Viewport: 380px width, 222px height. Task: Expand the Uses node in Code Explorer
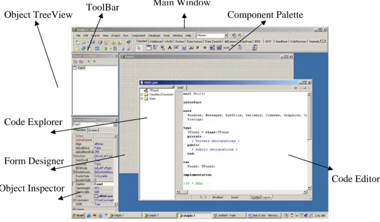click(x=142, y=99)
